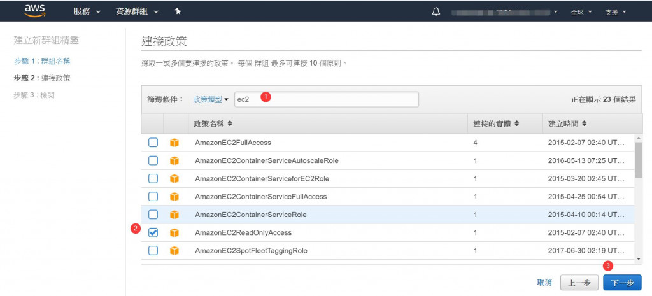Click the policy search field containing ec2

tap(327, 100)
